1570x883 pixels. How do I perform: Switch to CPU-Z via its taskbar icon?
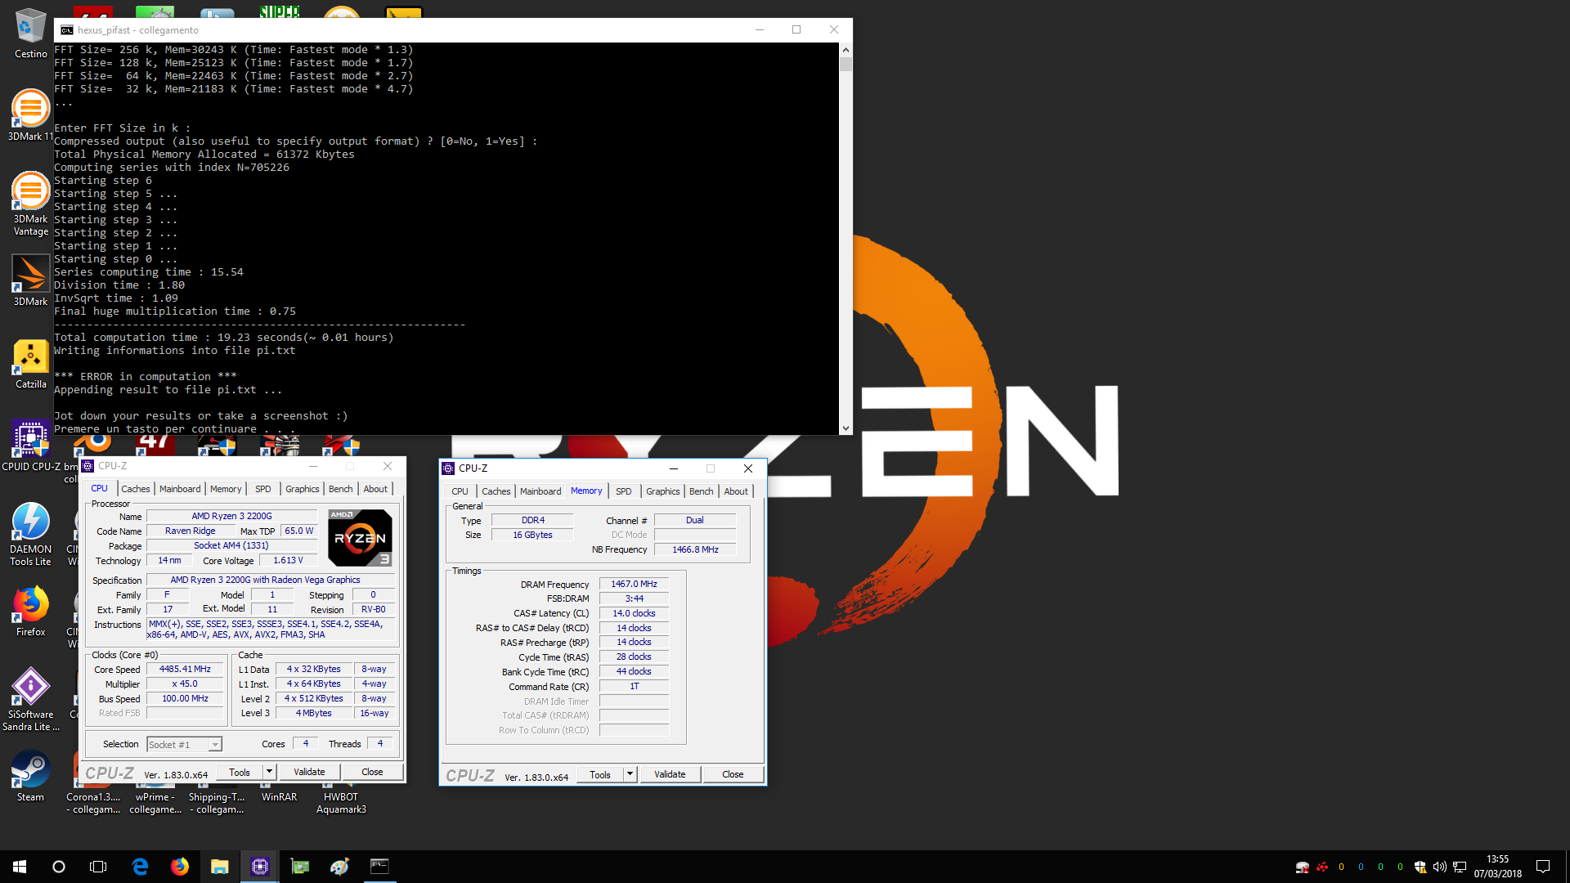(260, 867)
